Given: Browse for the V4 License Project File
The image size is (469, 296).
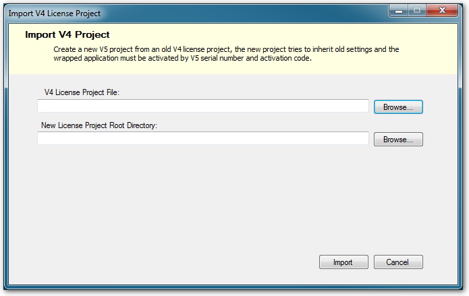Looking at the screenshot, I should 398,107.
